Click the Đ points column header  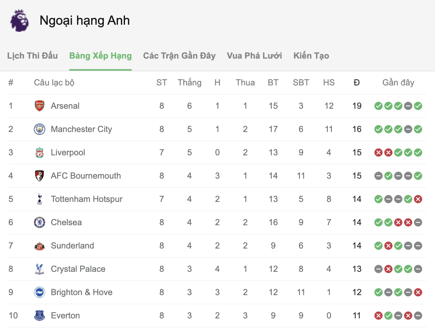[x=357, y=83]
